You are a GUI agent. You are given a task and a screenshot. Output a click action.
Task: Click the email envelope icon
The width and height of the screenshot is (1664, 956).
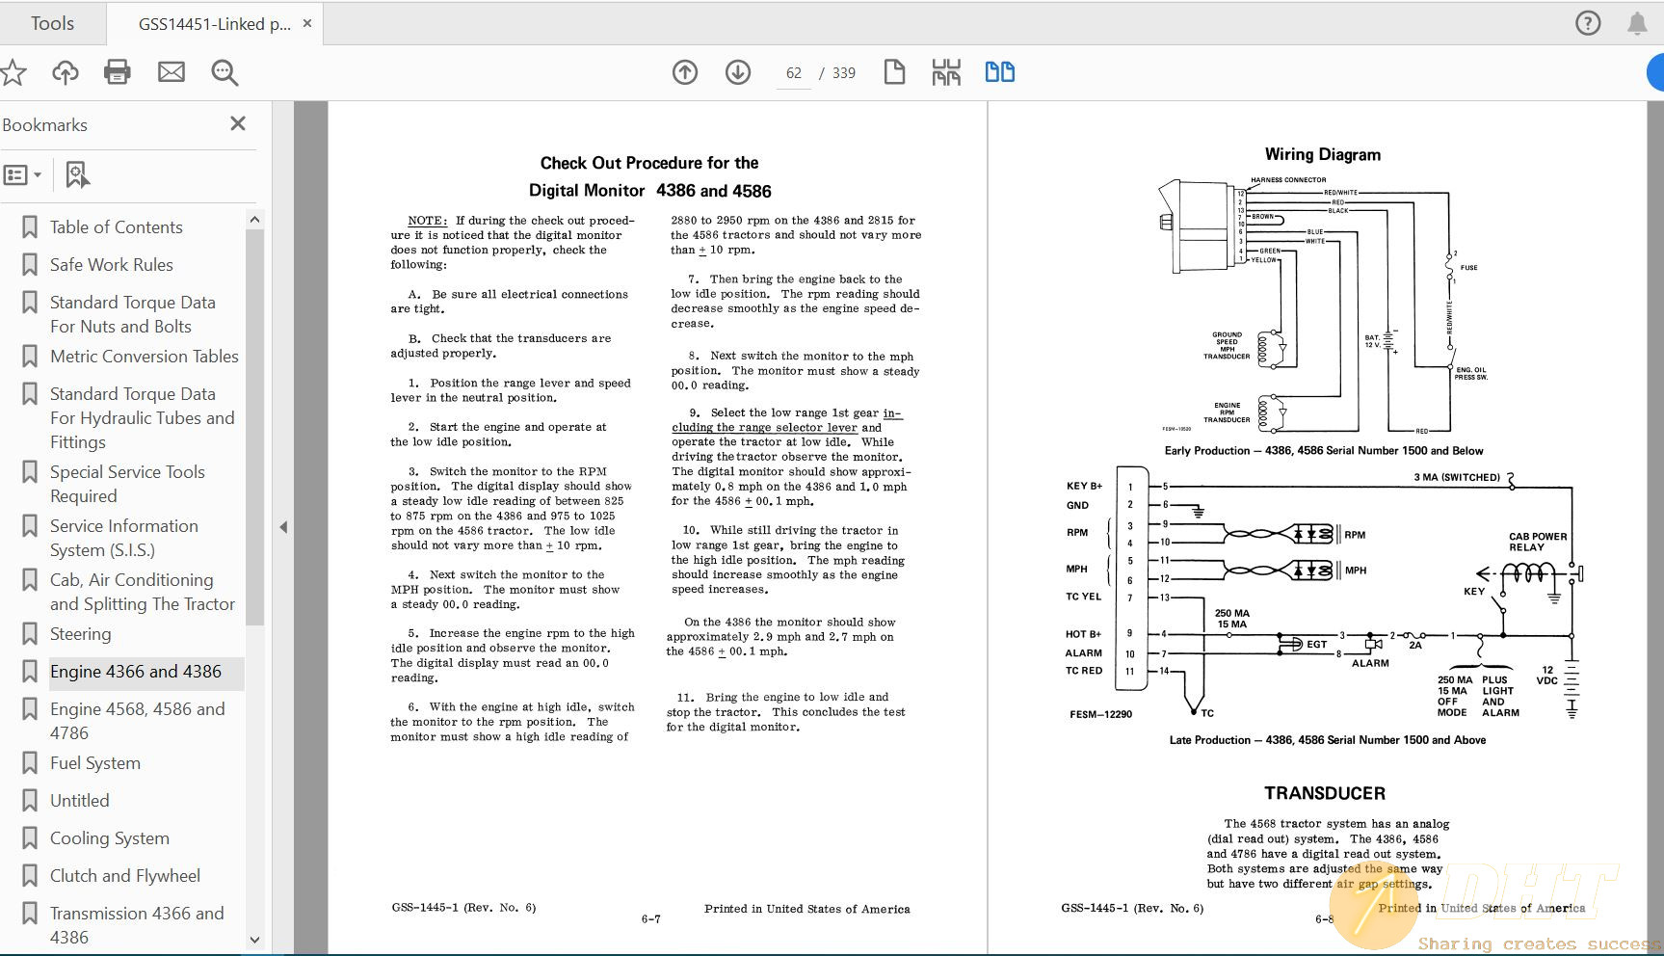point(172,72)
